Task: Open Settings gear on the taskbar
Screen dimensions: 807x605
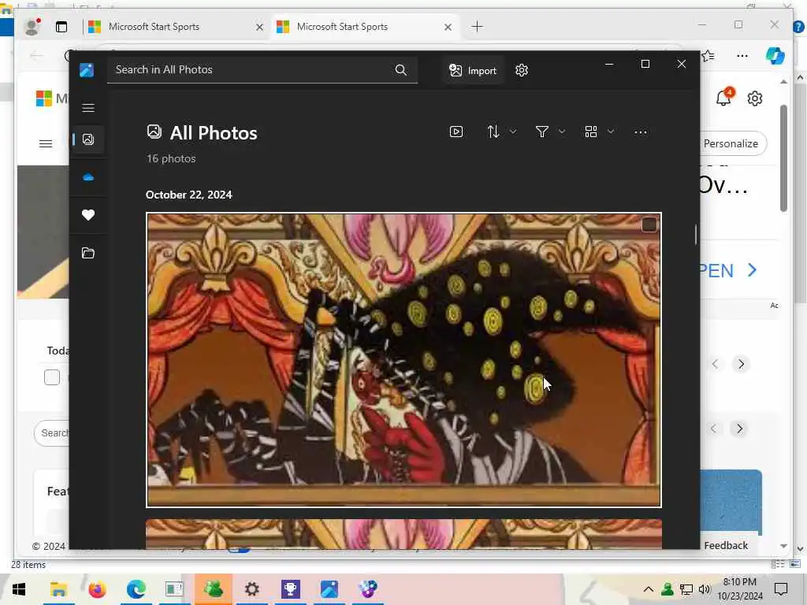Action: [x=251, y=589]
